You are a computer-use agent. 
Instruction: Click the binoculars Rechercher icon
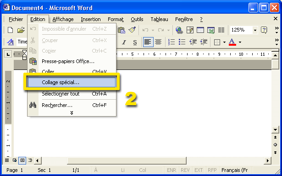tap(33, 105)
